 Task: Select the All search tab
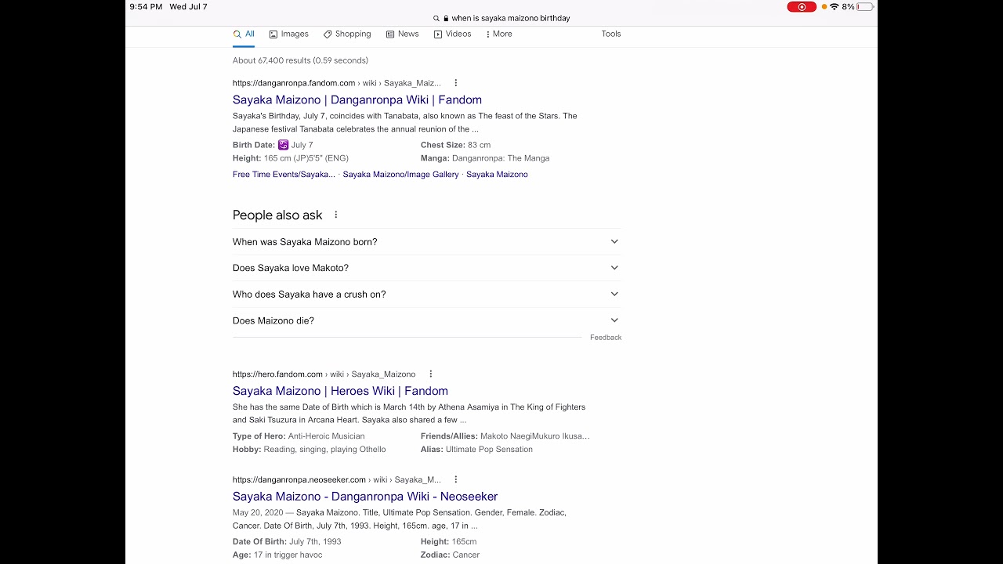coord(244,34)
